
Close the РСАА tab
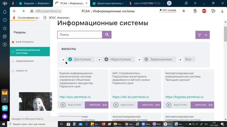(87, 3)
